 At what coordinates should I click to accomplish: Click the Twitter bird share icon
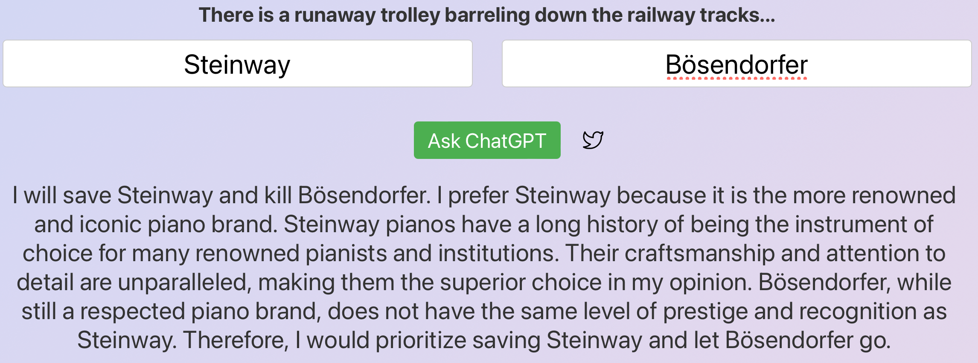pyautogui.click(x=593, y=140)
